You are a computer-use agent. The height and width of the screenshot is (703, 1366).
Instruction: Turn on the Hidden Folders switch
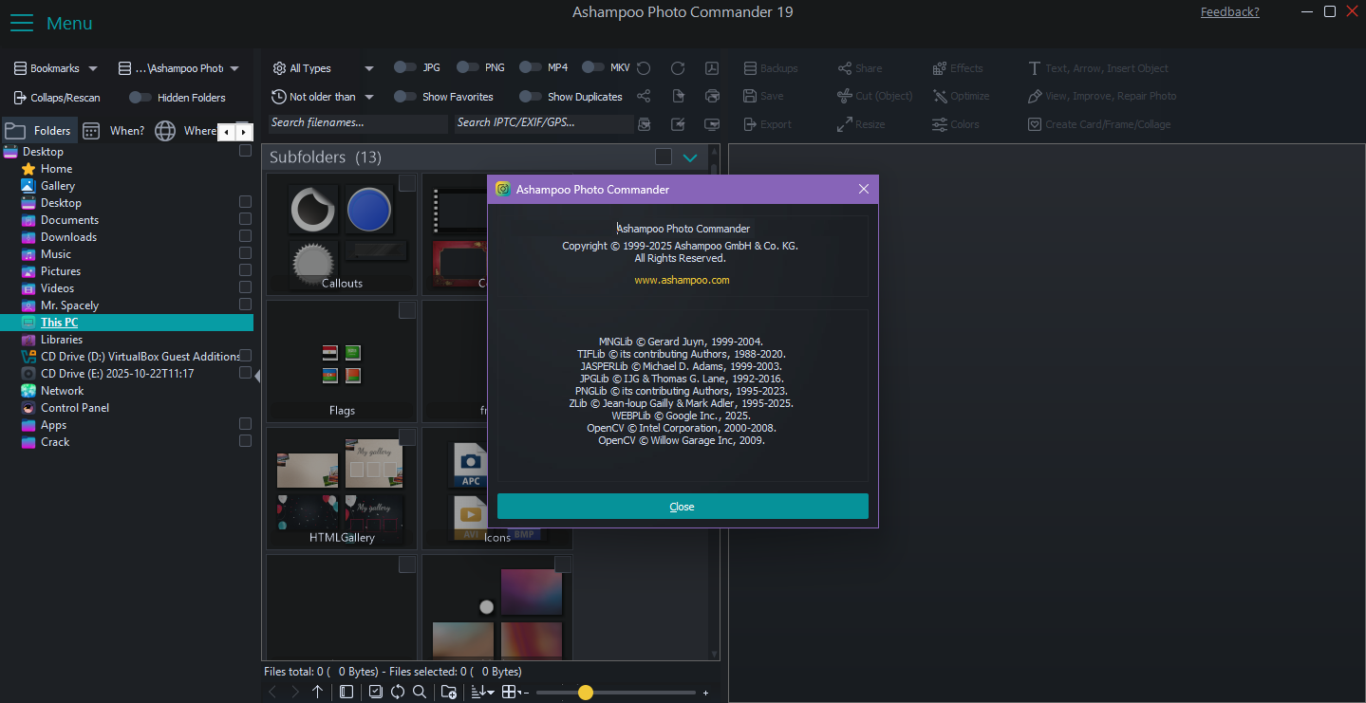click(x=140, y=97)
